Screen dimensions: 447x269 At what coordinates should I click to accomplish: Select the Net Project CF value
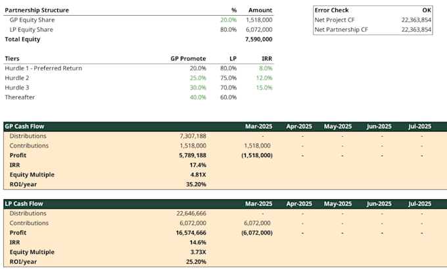(416, 20)
